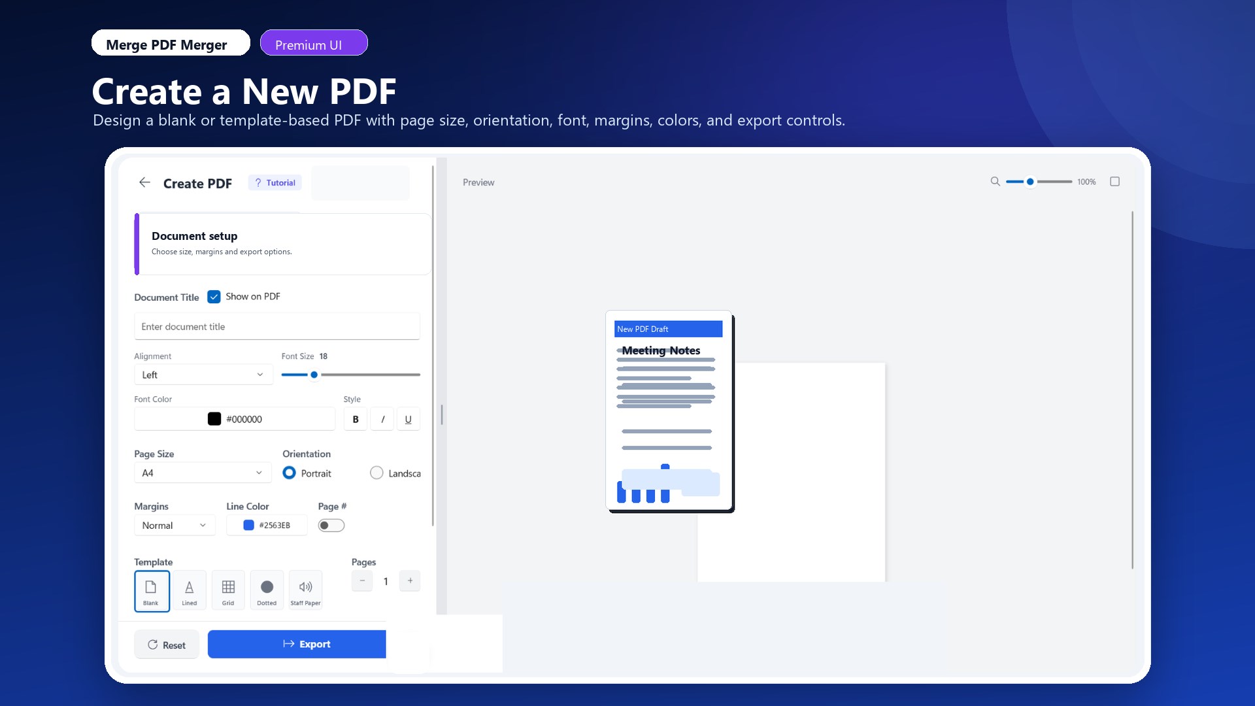
Task: Toggle the Show on PDF checkbox
Action: point(214,297)
